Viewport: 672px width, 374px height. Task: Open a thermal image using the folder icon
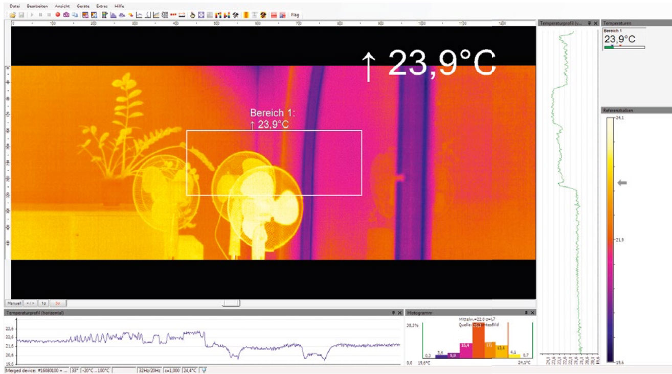13,16
